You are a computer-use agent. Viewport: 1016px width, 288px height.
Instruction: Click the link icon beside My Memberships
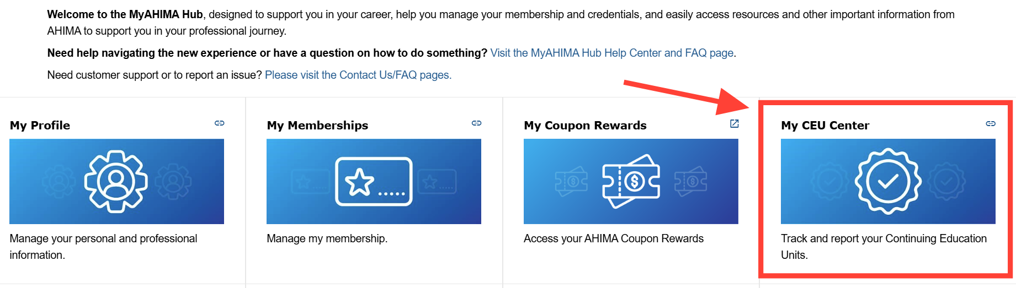(x=477, y=123)
